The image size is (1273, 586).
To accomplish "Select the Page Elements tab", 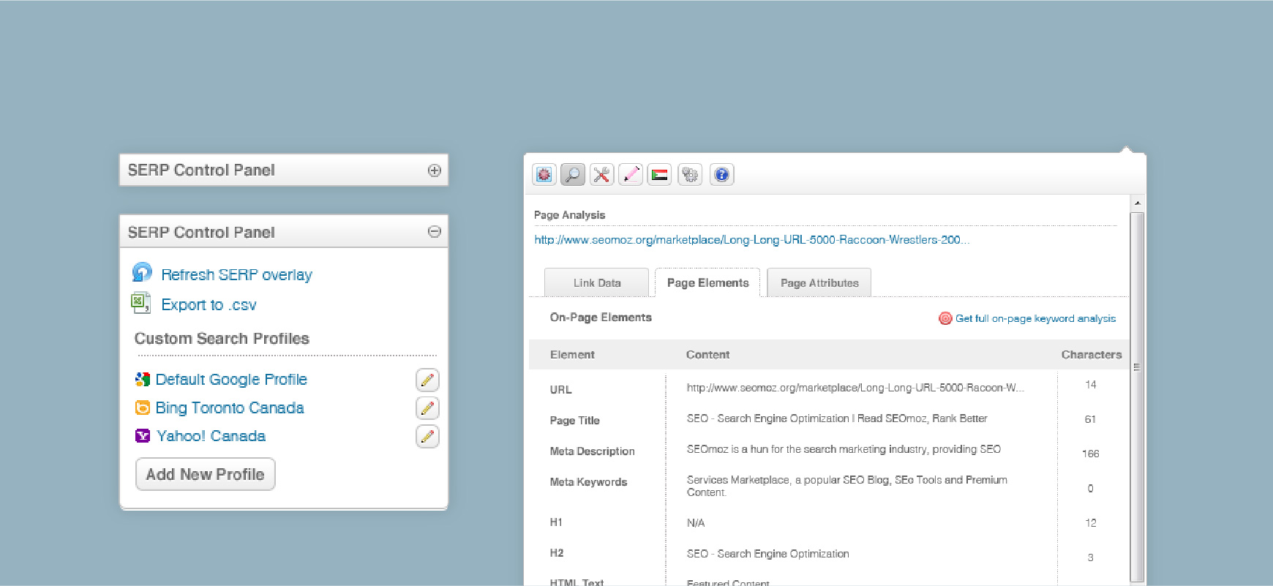I will coord(707,283).
